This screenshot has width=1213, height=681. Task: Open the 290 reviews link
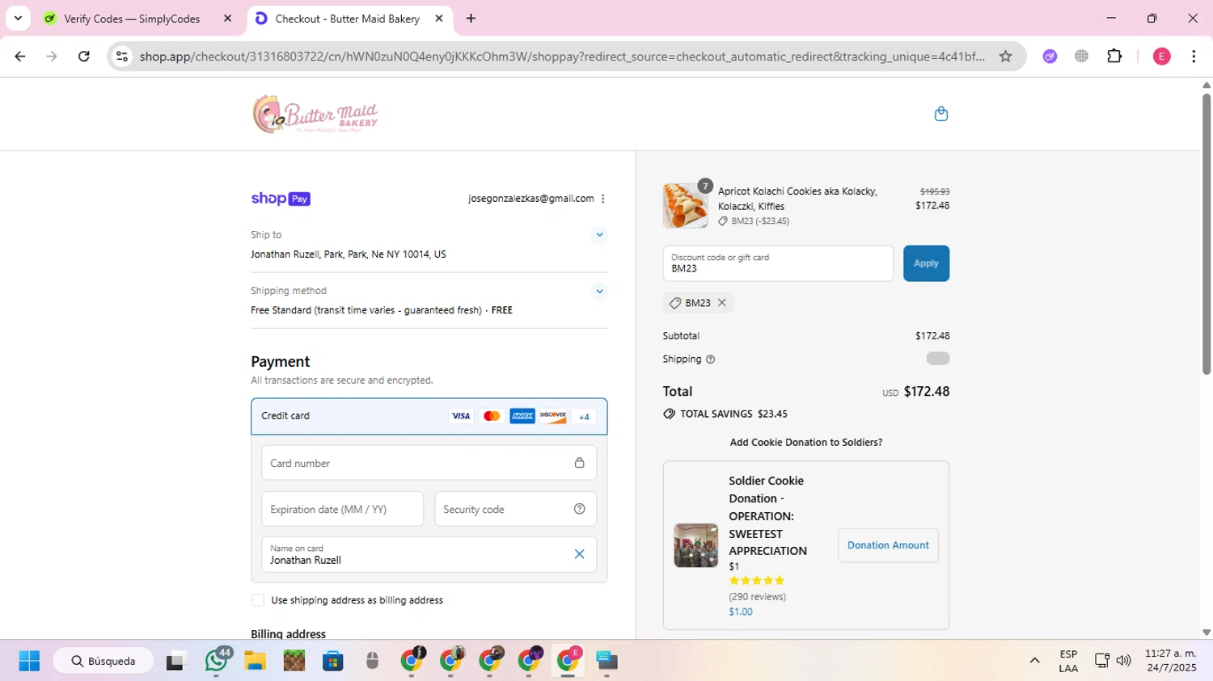point(757,597)
